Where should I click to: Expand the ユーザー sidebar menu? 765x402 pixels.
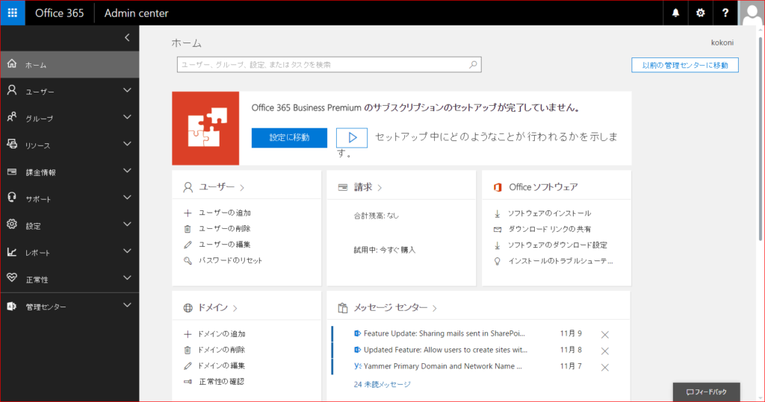coord(127,91)
